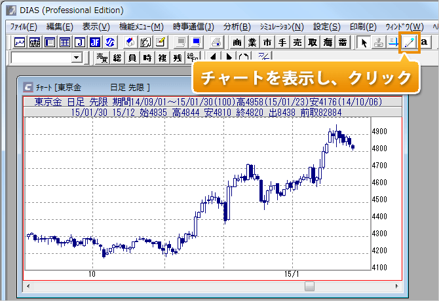
Task: Click the 総 button in second toolbar
Action: pyautogui.click(x=117, y=58)
